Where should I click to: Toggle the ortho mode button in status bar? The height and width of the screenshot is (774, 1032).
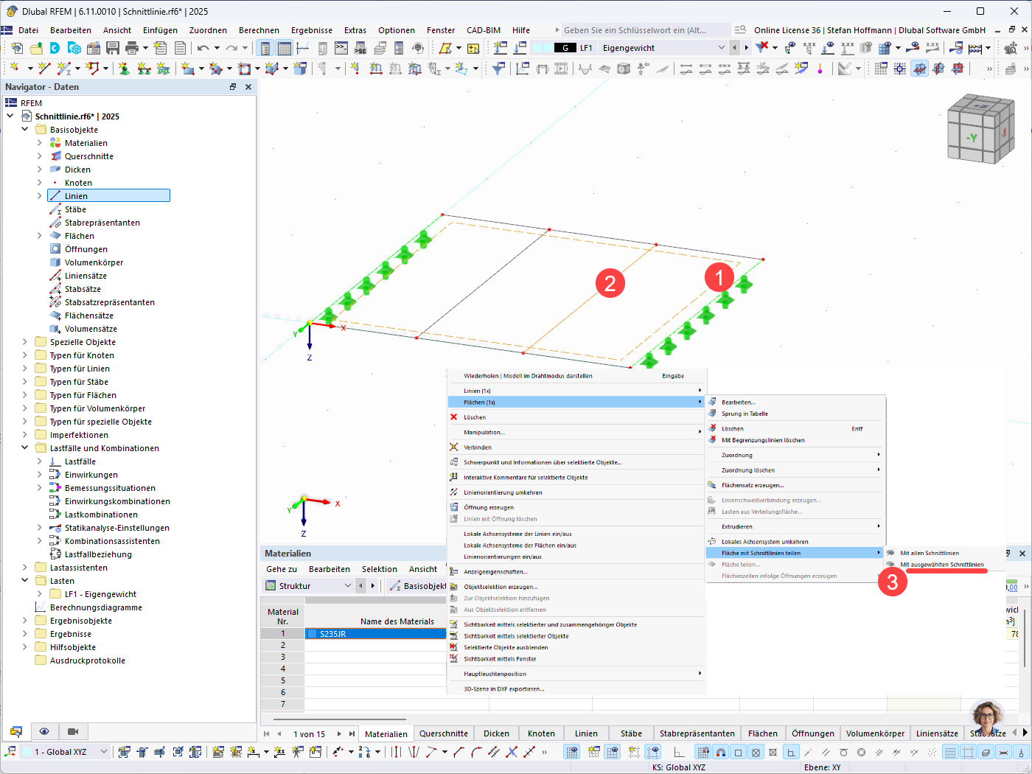pyautogui.click(x=679, y=752)
